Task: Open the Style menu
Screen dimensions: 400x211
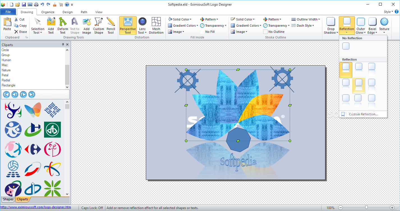Action: (388, 12)
